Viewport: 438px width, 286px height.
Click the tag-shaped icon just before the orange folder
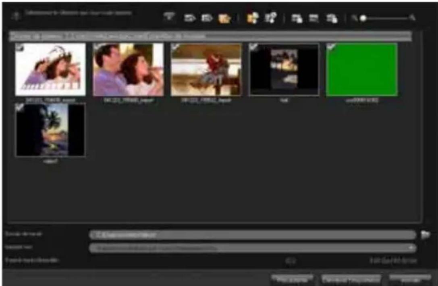(x=207, y=18)
